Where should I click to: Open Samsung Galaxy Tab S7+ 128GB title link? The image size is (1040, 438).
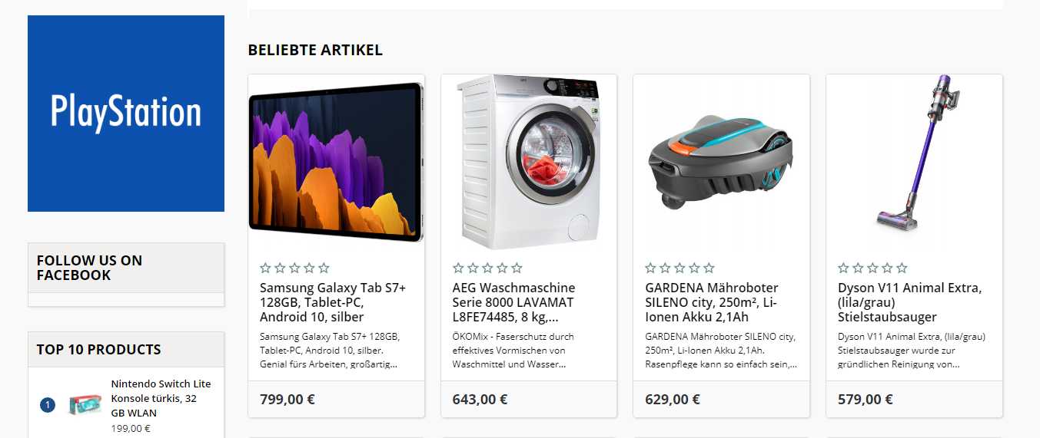pyautogui.click(x=333, y=302)
